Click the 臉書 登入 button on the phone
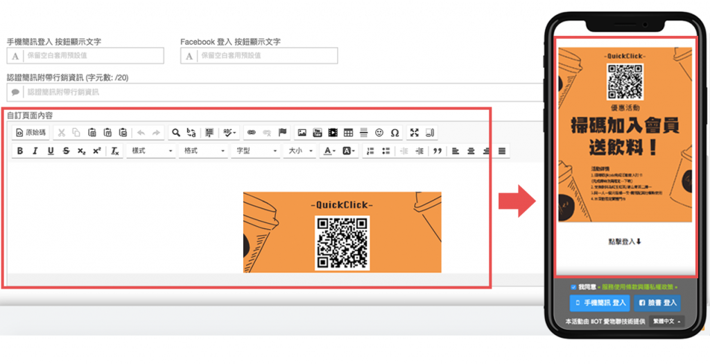The height and width of the screenshot is (364, 710). coord(657,303)
